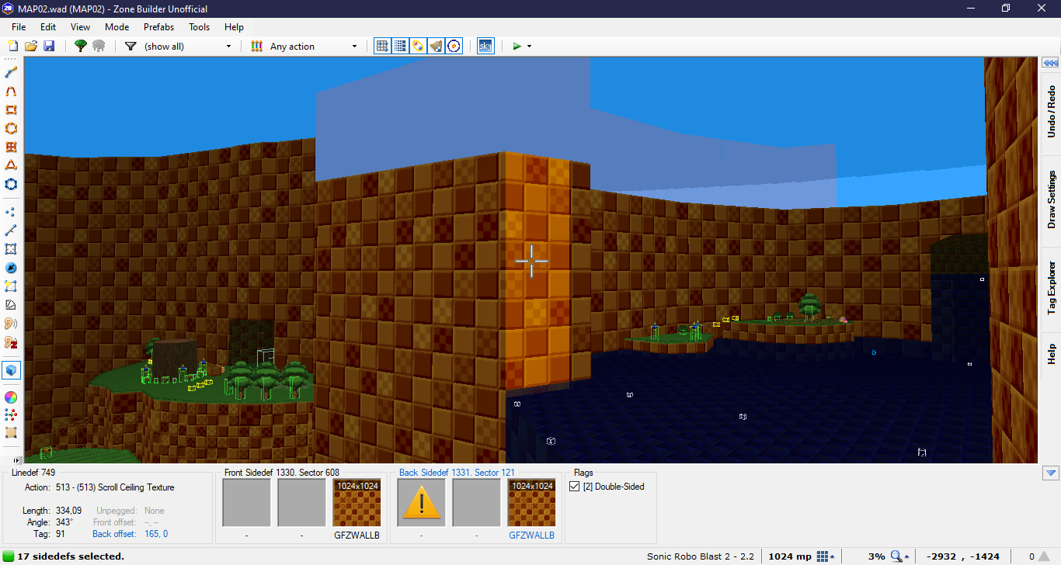Select the Draw Lines tool in sidebar
1061x565 pixels.
tap(11, 72)
